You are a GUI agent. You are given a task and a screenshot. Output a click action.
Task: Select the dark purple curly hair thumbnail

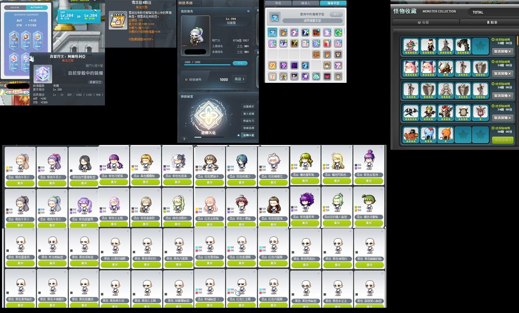tap(305, 203)
